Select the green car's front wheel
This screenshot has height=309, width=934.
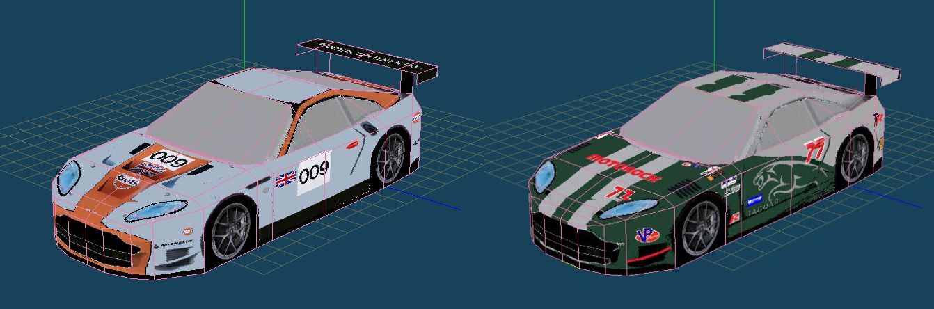(702, 229)
